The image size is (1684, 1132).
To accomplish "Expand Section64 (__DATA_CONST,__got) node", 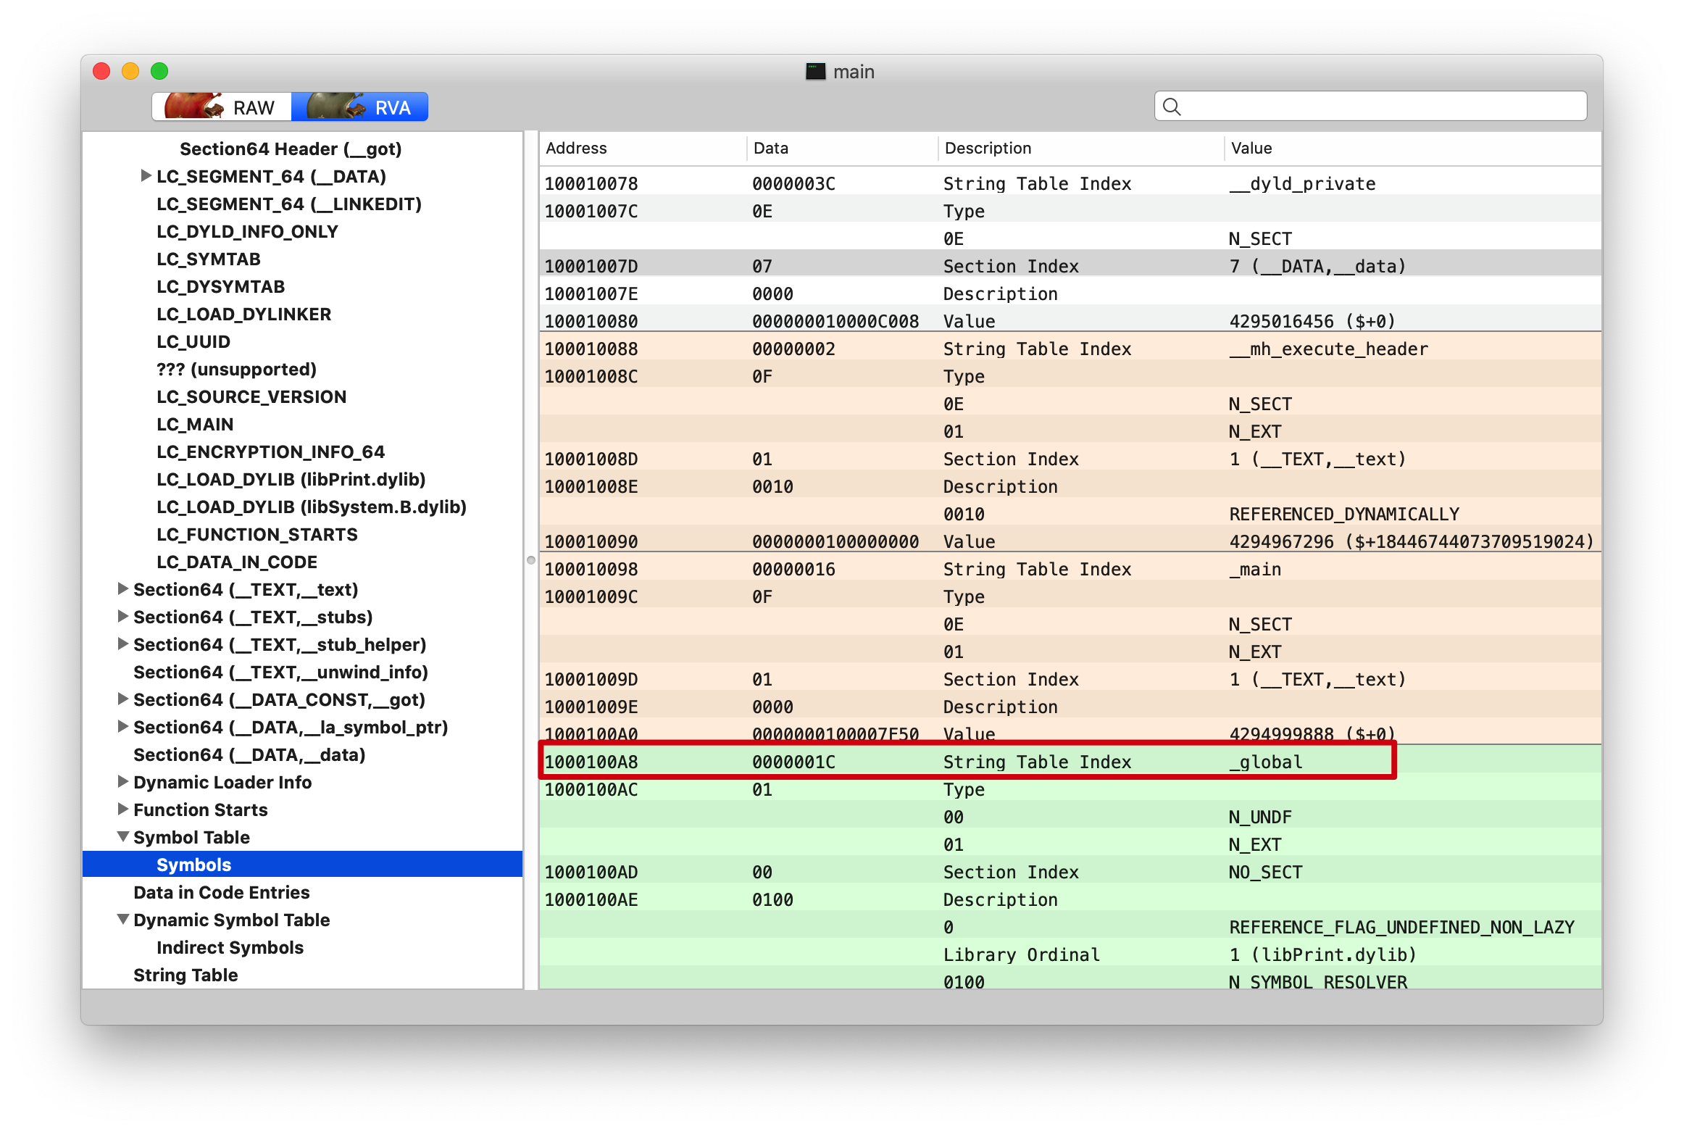I will pyautogui.click(x=122, y=699).
